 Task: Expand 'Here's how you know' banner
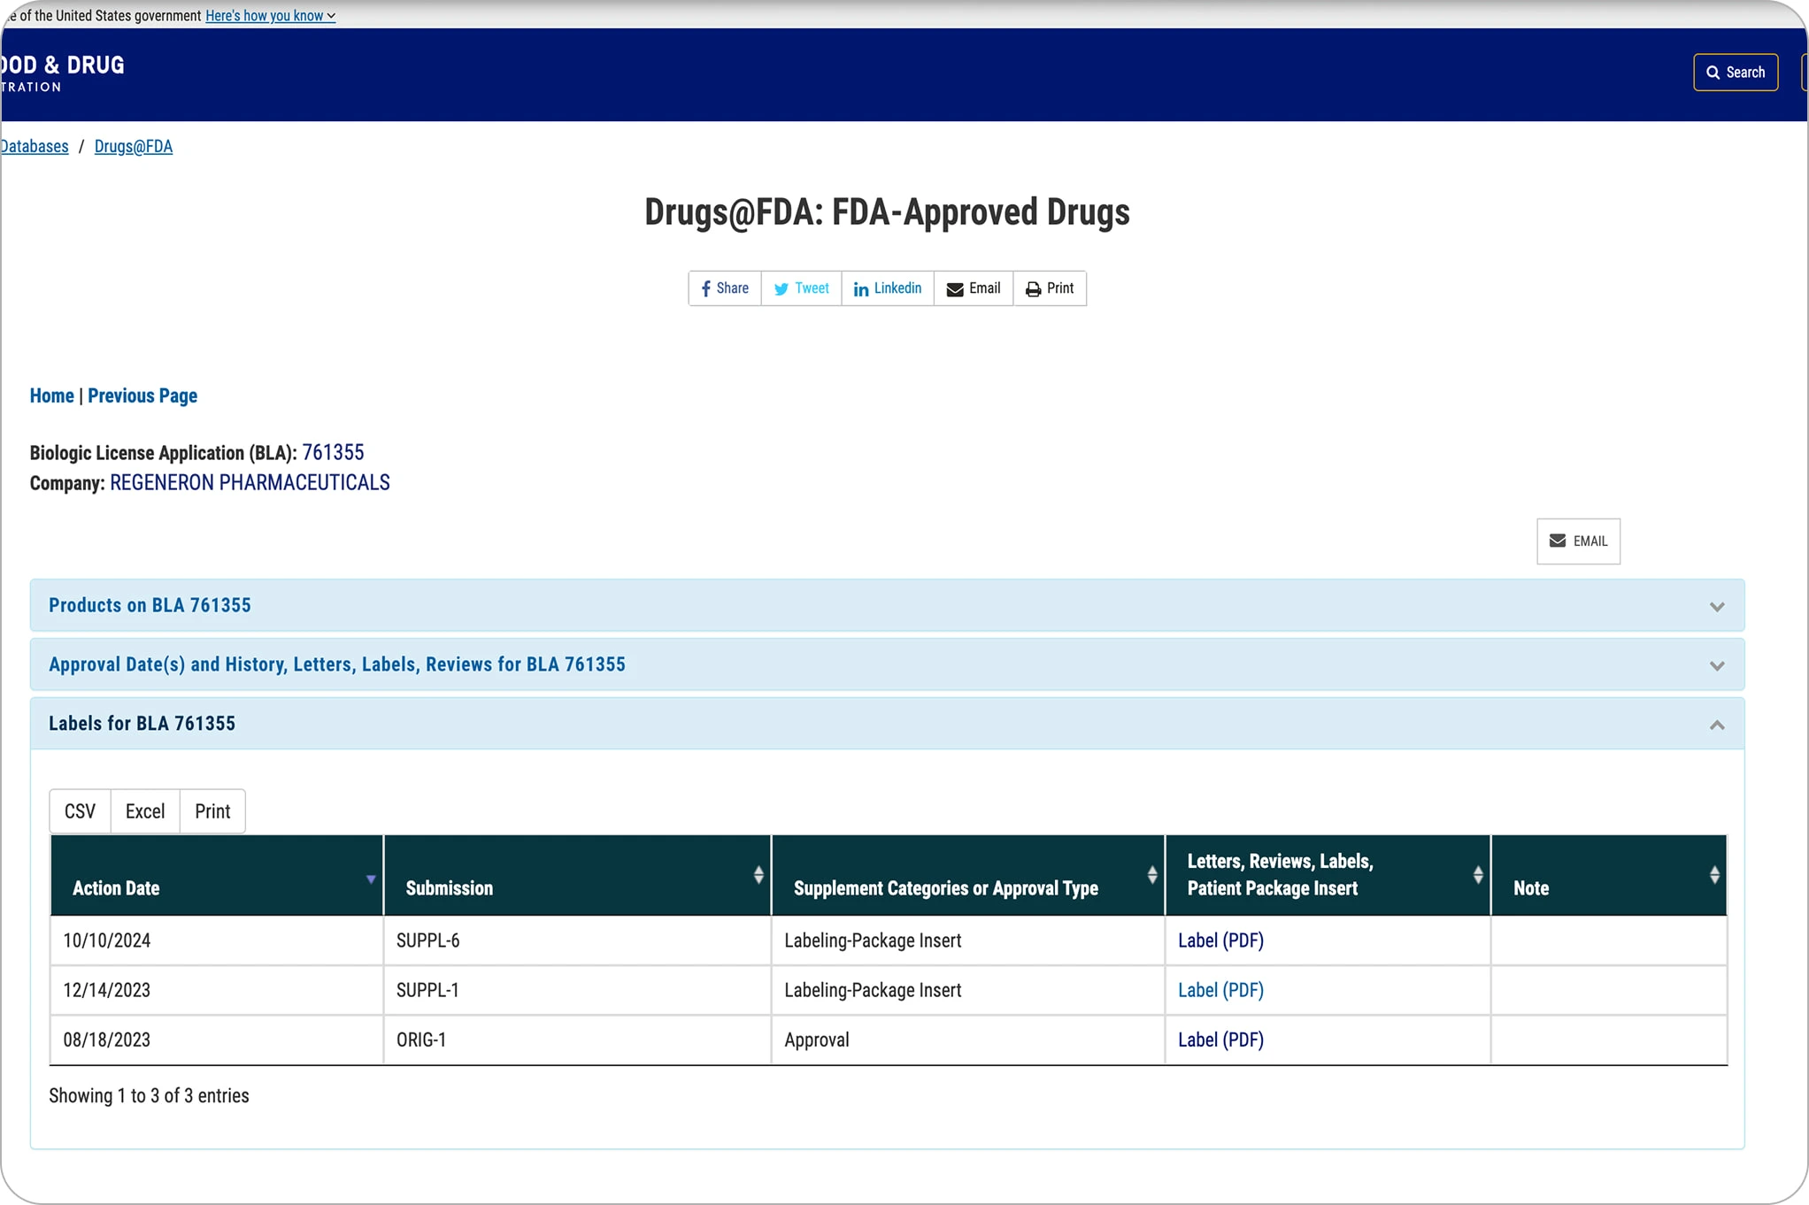pyautogui.click(x=271, y=16)
